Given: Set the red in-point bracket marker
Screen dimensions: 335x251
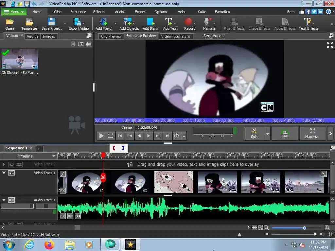Looking at the screenshot, I should [114, 148].
